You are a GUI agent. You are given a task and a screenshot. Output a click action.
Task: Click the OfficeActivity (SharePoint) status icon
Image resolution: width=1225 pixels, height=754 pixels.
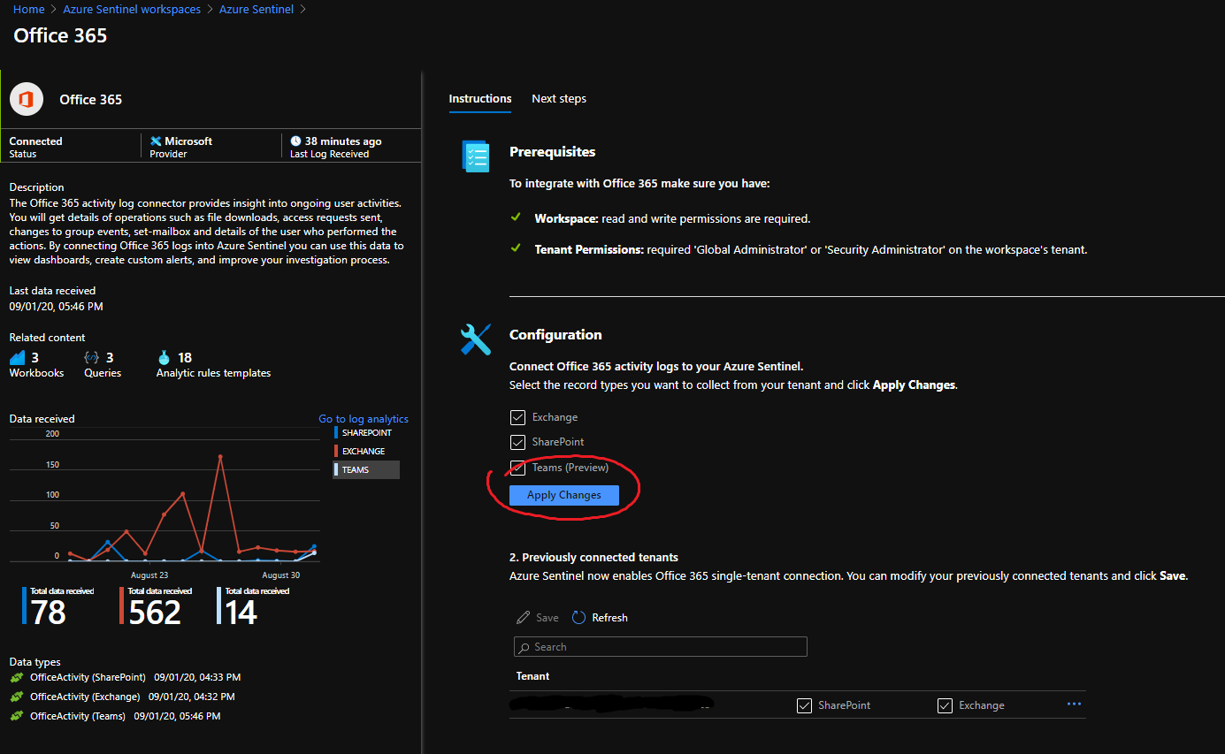tap(16, 678)
